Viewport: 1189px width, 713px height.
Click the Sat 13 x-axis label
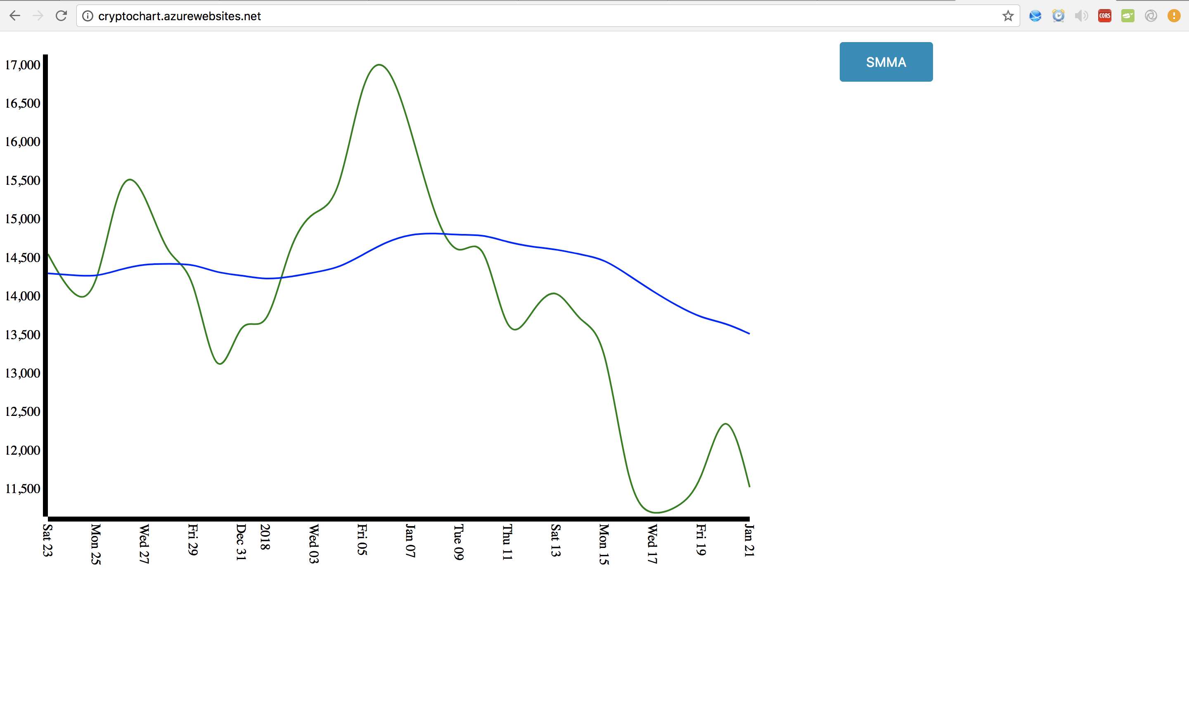pos(555,541)
